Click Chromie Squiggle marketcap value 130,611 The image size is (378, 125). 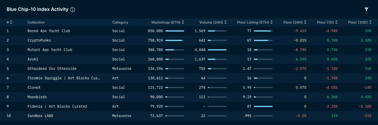pos(156,78)
